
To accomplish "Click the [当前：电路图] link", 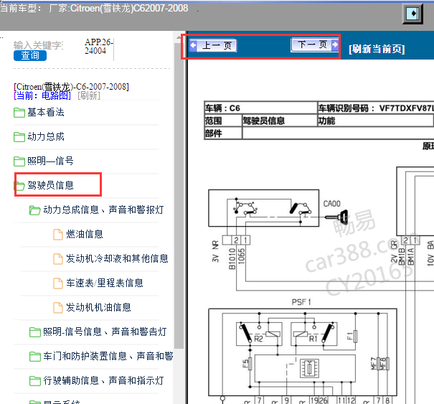I will point(42,96).
